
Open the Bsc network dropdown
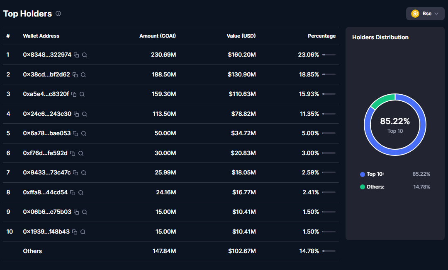(x=425, y=14)
